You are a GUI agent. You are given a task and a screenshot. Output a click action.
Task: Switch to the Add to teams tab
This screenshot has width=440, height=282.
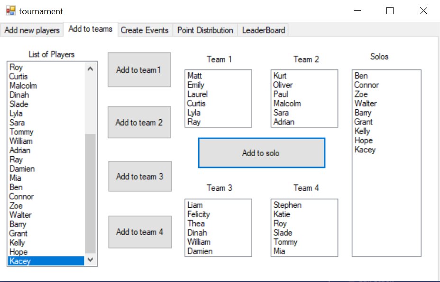point(91,29)
